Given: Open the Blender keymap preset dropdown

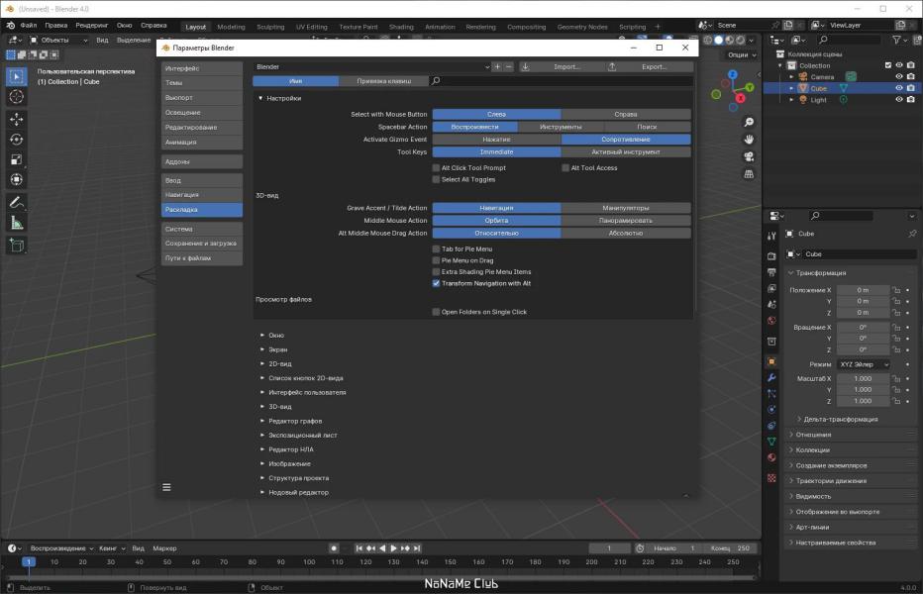Looking at the screenshot, I should [x=372, y=66].
